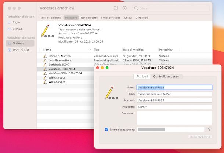Sort by Data di modifica column header
The width and height of the screenshot is (224, 153).
point(140,50)
